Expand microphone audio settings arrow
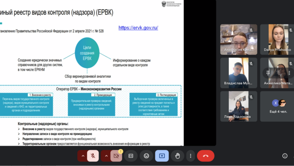The image size is (294, 166). [83, 156]
